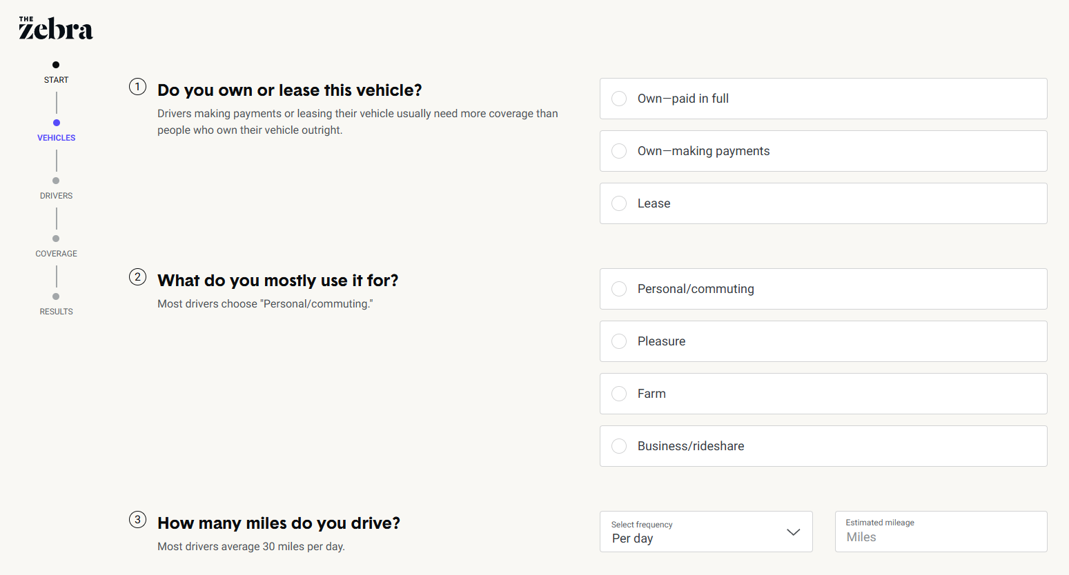Go to the Start step label

[57, 80]
